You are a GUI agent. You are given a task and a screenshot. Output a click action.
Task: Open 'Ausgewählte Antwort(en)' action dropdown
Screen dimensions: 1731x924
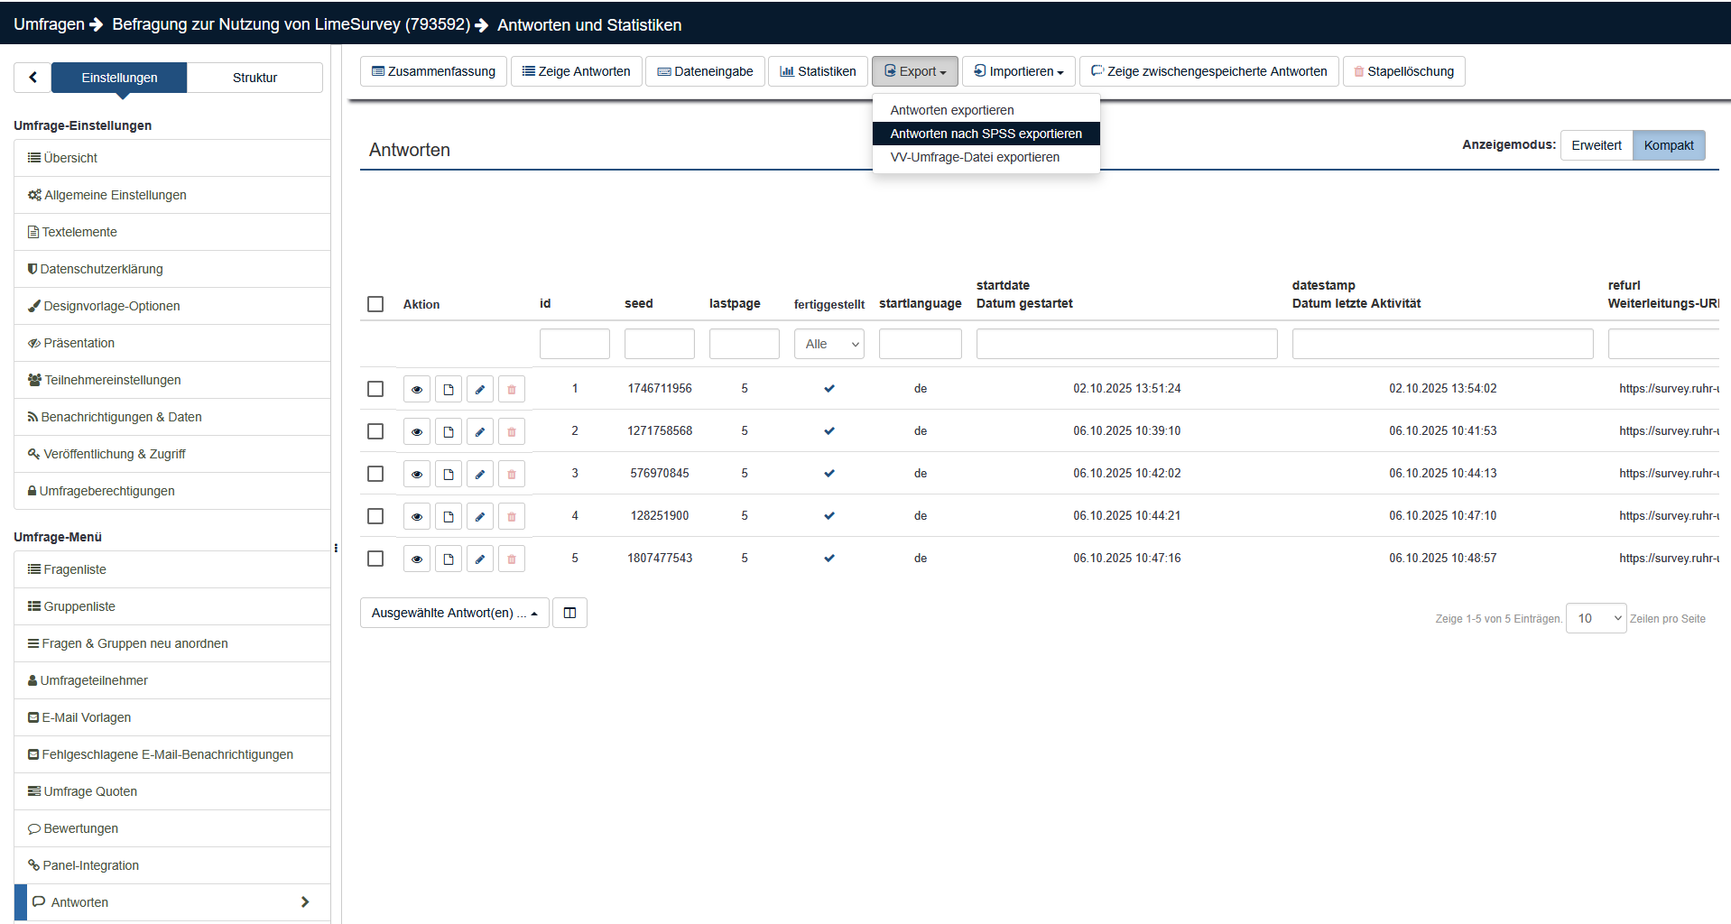pos(454,613)
